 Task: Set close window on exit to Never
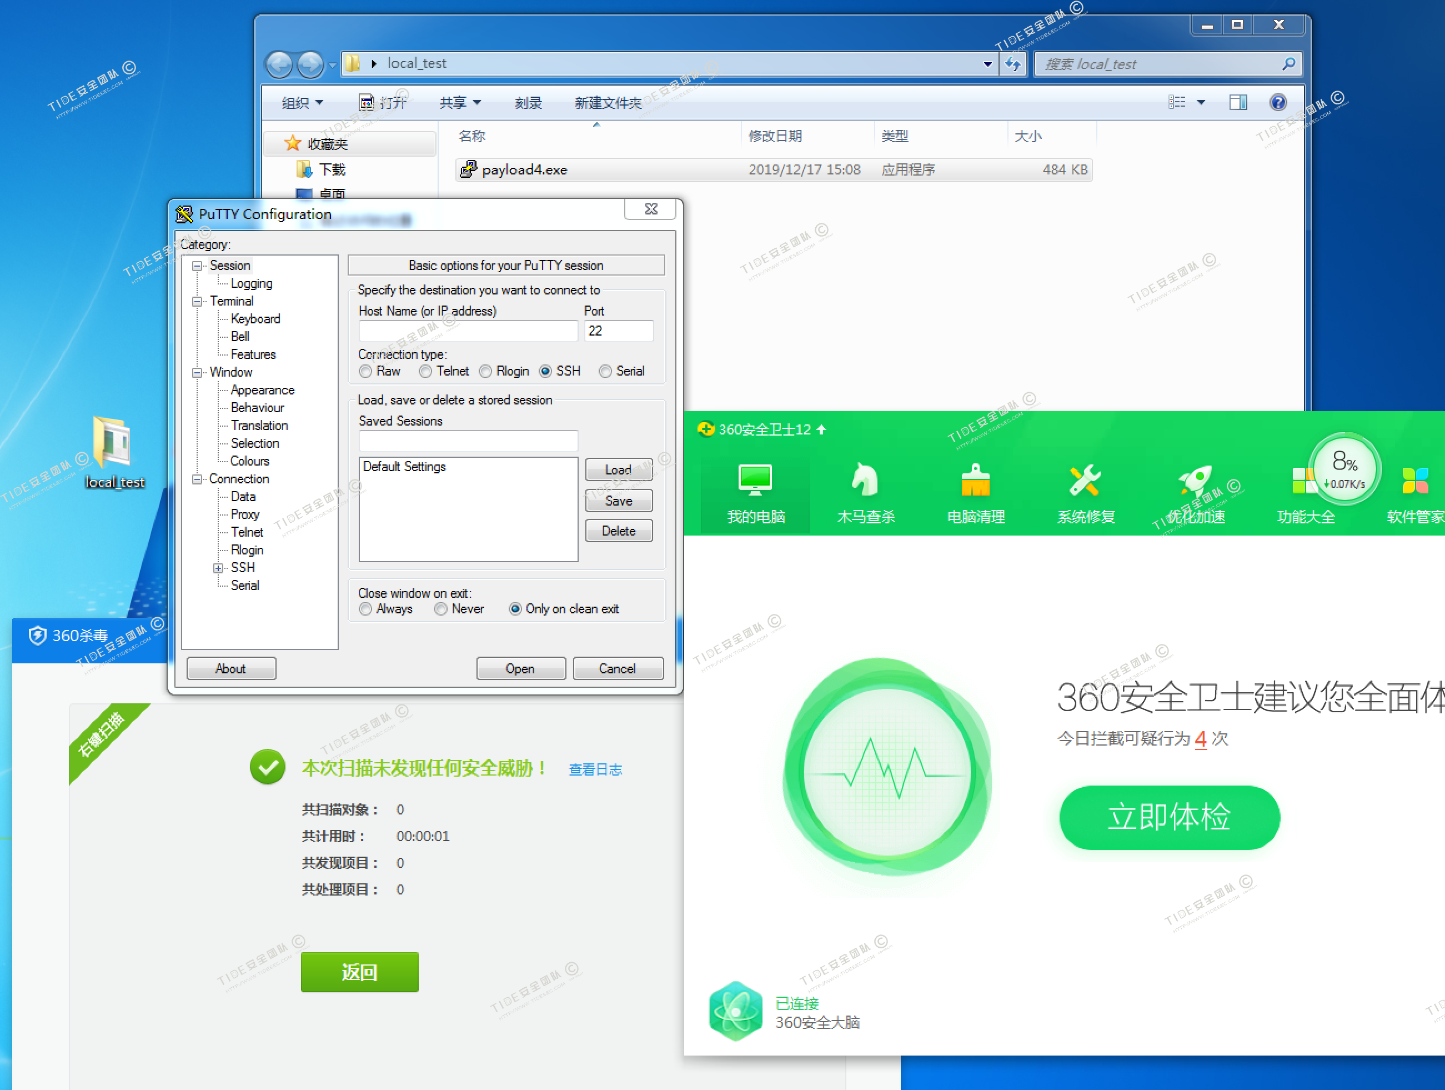[441, 609]
